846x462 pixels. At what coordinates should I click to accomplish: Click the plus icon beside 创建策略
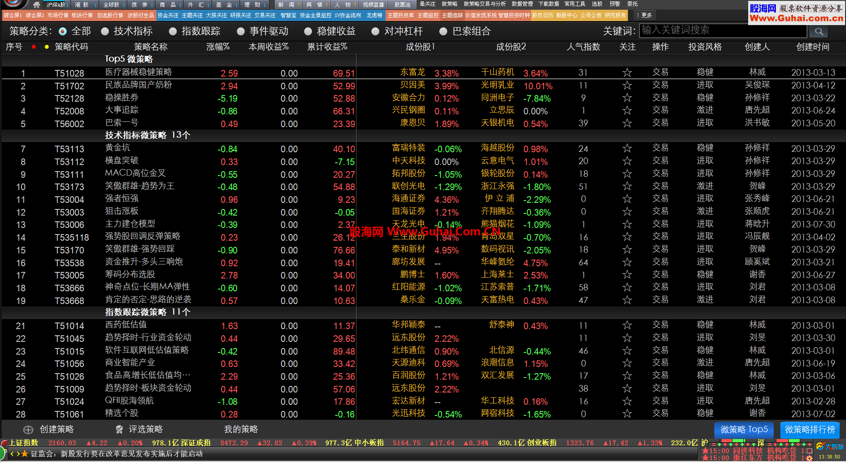coord(28,430)
